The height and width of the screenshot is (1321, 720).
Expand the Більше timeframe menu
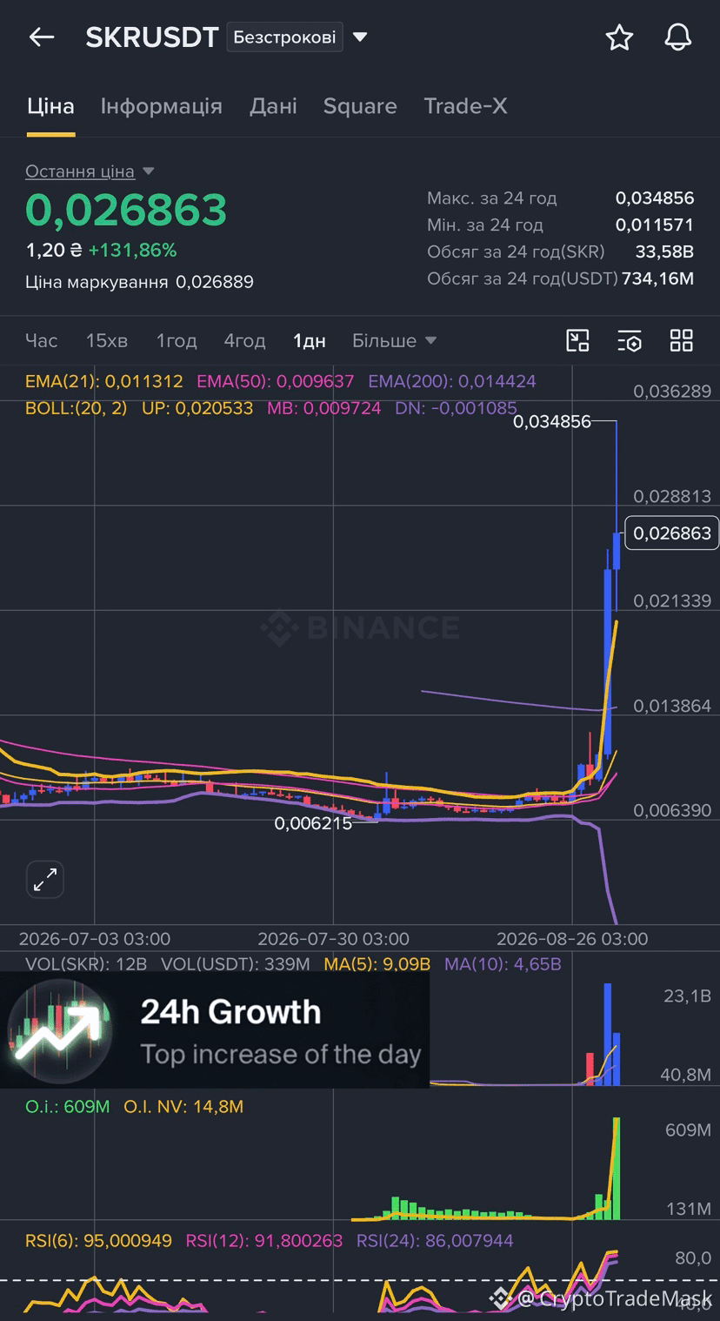point(394,340)
